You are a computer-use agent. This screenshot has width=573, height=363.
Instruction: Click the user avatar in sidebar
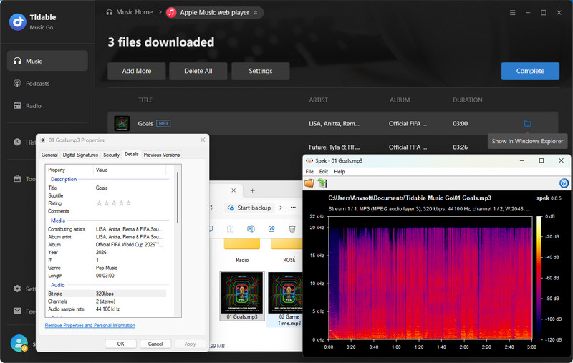point(19,343)
